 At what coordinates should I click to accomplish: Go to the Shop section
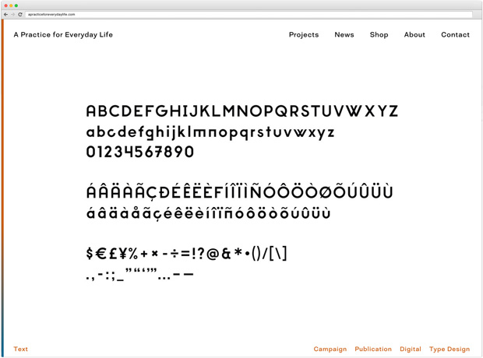point(379,35)
